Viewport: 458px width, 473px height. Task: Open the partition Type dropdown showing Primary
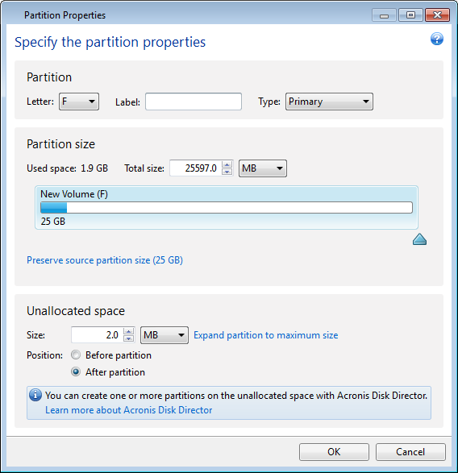[329, 102]
